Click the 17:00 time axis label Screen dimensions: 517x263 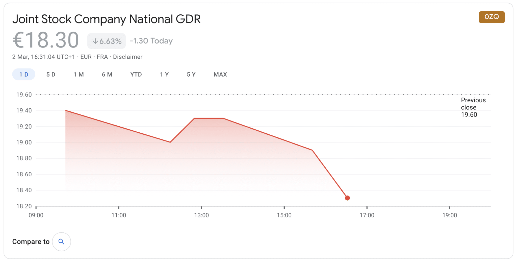point(367,215)
